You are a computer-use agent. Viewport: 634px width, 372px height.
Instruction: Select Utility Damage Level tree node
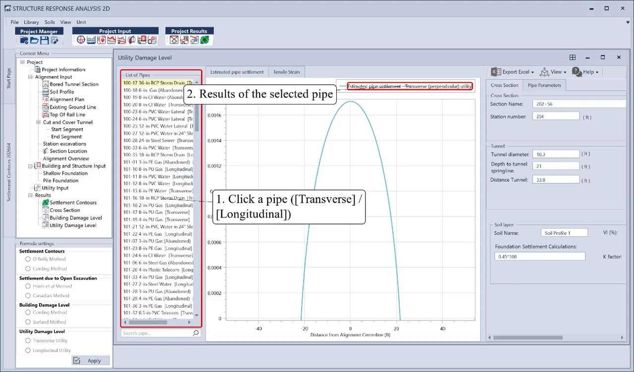(73, 225)
